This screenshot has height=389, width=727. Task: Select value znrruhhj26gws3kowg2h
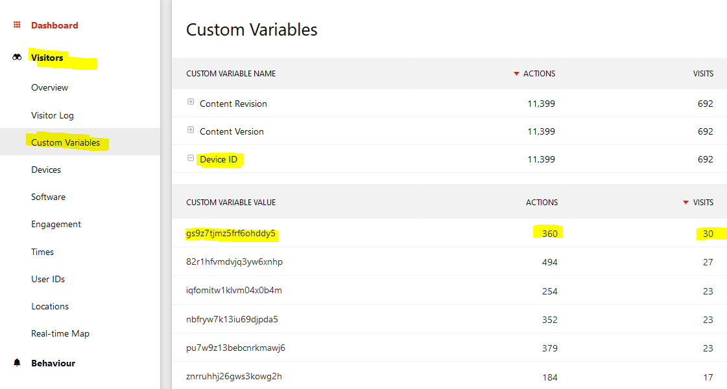[233, 377]
